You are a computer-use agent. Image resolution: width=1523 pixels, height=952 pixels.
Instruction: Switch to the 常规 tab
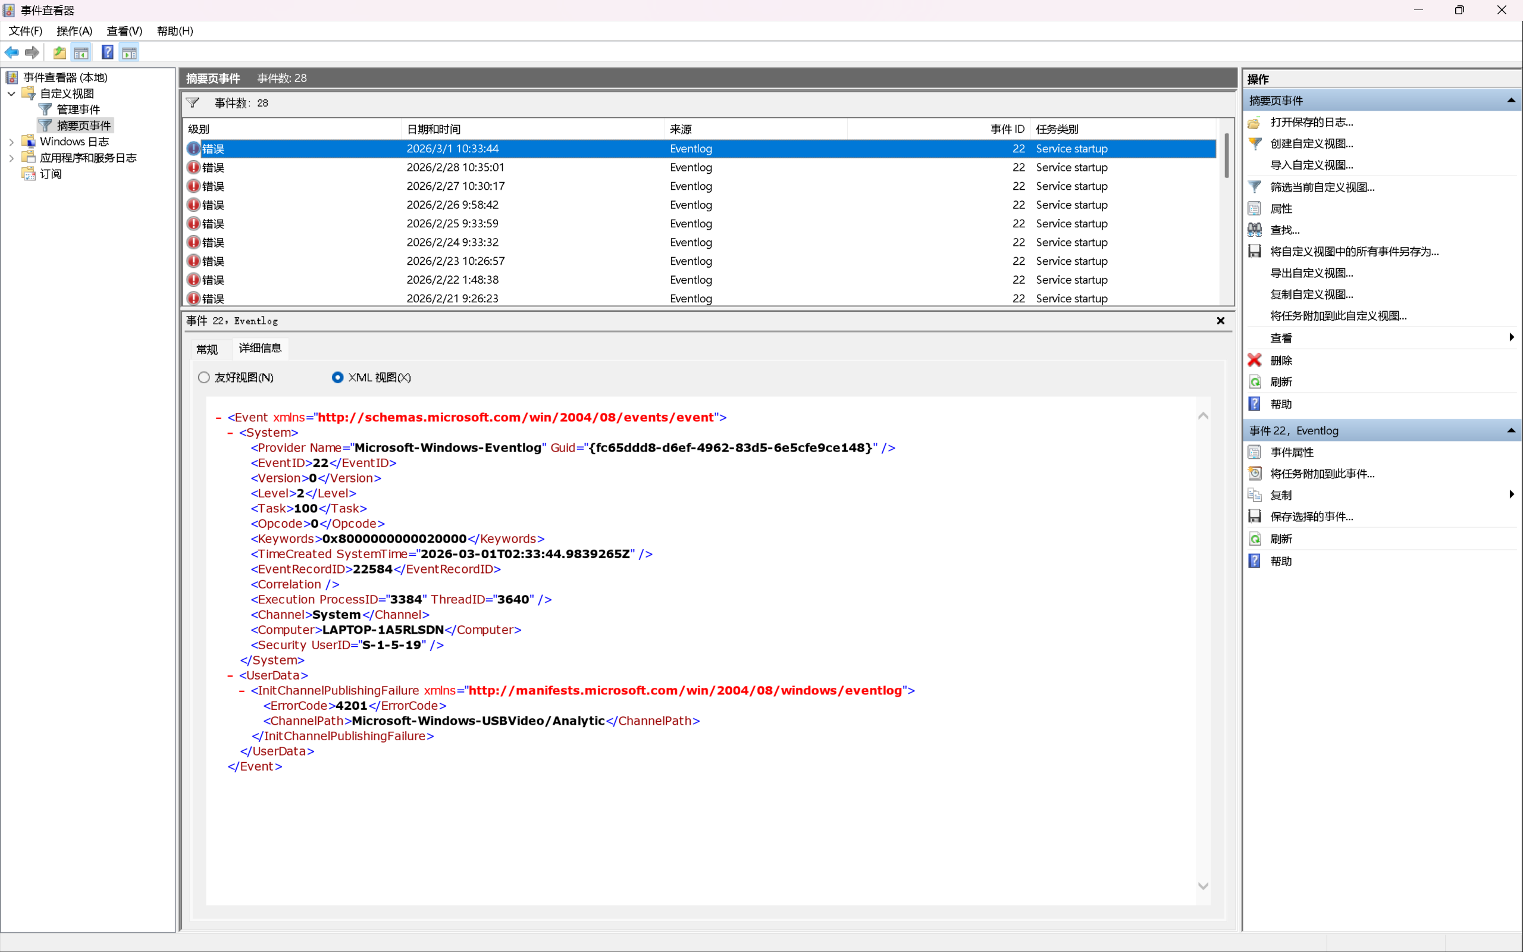tap(207, 349)
